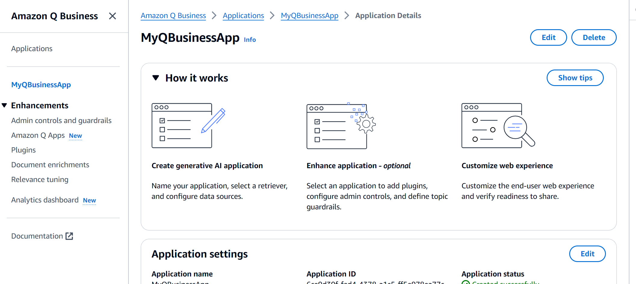Click the Application name label
Image resolution: width=636 pixels, height=284 pixels.
point(182,274)
